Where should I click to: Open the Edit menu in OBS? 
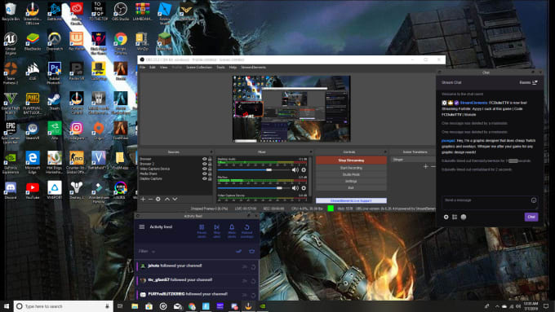pos(152,67)
